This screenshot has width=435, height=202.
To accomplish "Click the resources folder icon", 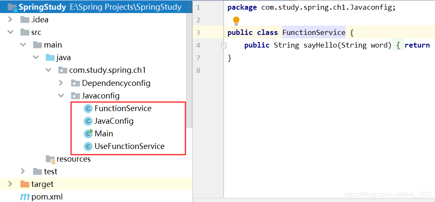I will [51, 159].
